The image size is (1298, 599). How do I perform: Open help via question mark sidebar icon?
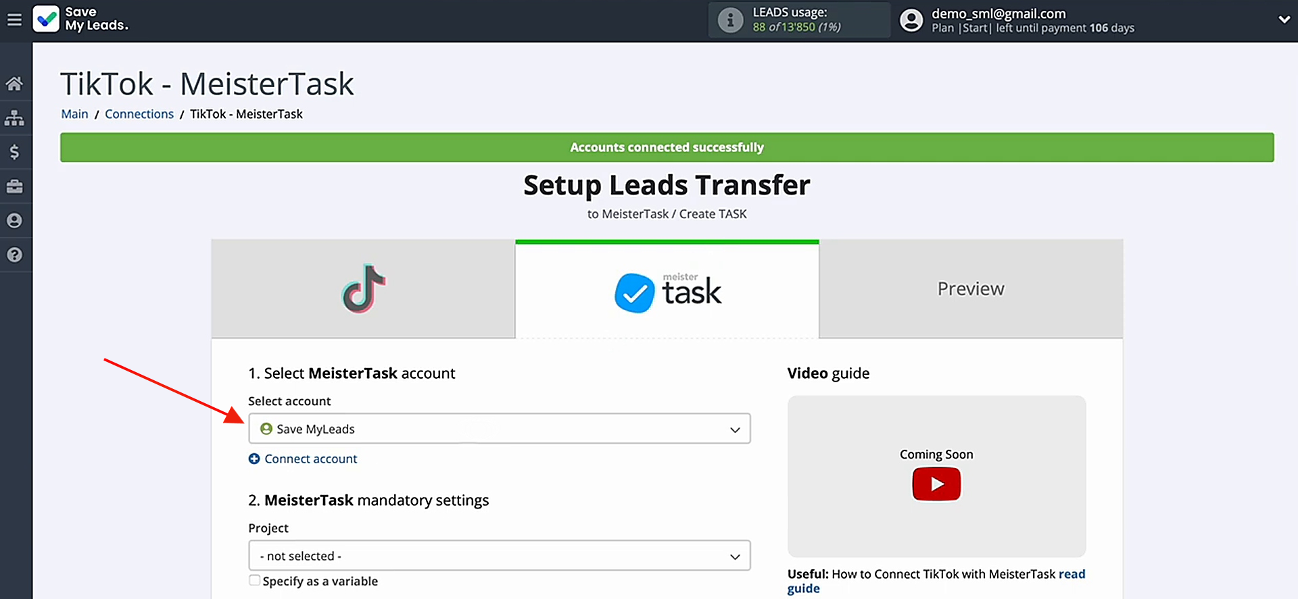tap(14, 255)
